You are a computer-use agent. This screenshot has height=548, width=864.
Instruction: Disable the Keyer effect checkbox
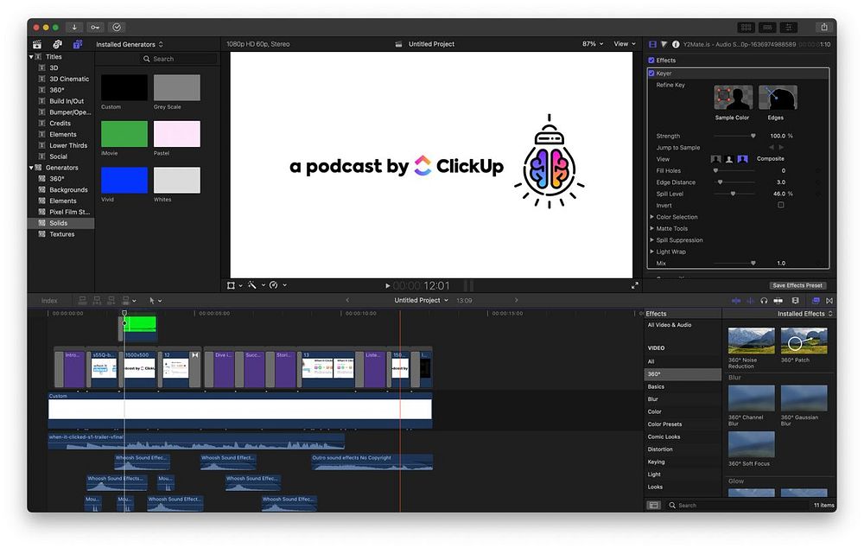pos(651,73)
